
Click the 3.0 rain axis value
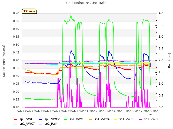(161, 37)
